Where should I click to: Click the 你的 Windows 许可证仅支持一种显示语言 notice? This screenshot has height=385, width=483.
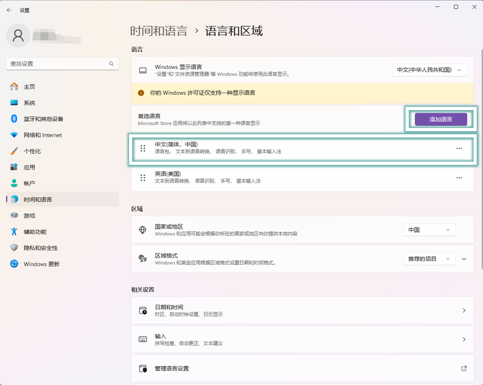click(x=302, y=93)
